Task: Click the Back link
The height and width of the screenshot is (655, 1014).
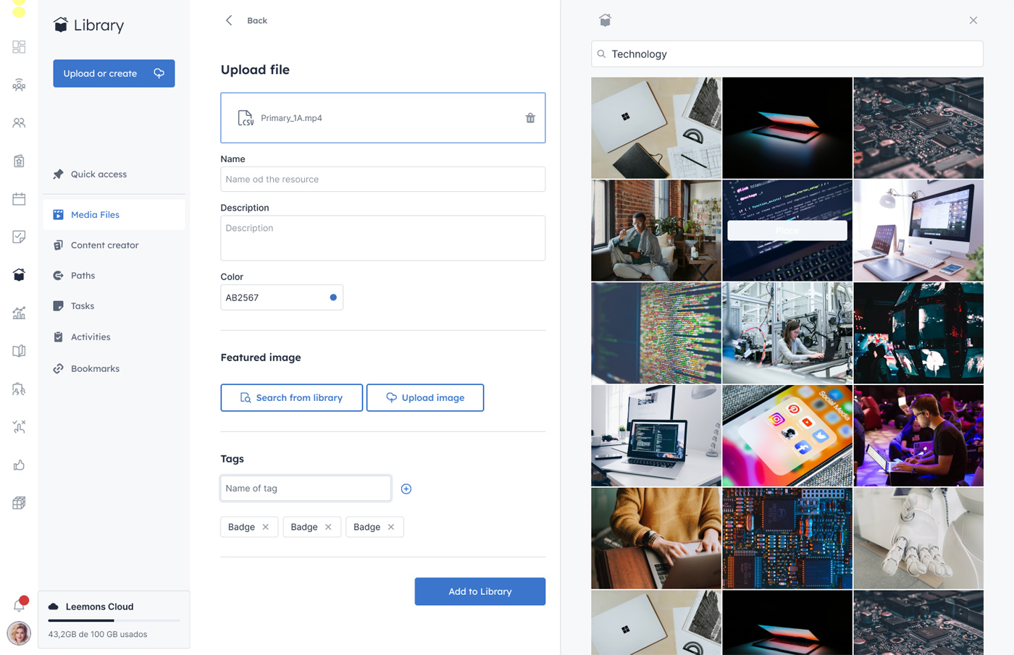Action: [257, 20]
